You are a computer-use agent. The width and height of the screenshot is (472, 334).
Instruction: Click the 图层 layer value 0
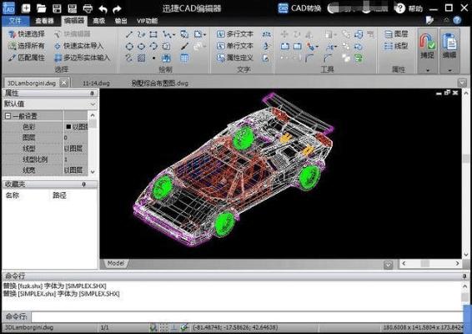click(76, 138)
